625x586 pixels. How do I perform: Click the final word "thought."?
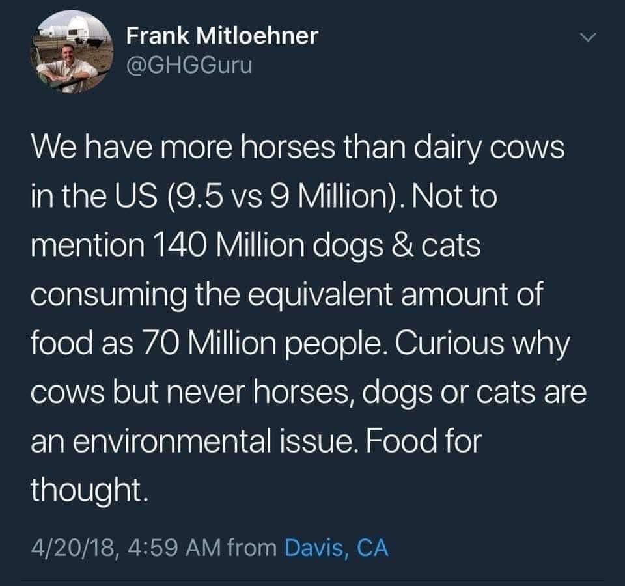90,490
